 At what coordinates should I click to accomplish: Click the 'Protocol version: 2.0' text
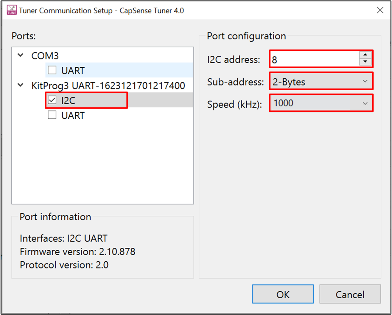coord(64,265)
